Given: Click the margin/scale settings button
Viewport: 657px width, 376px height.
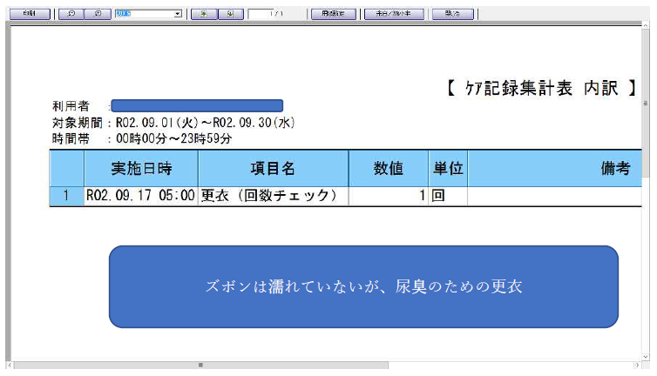Looking at the screenshot, I should point(393,14).
